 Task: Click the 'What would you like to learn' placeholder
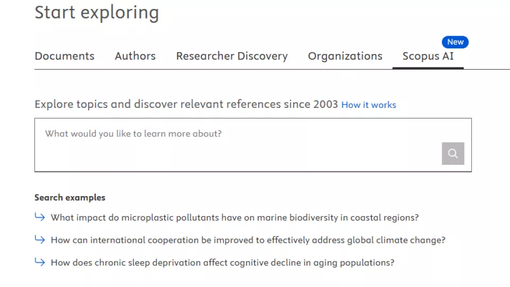point(133,134)
